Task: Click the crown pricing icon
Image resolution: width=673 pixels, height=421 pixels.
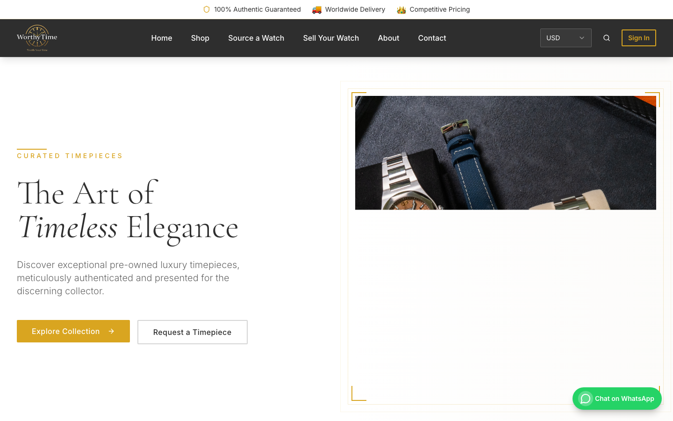Action: (401, 9)
